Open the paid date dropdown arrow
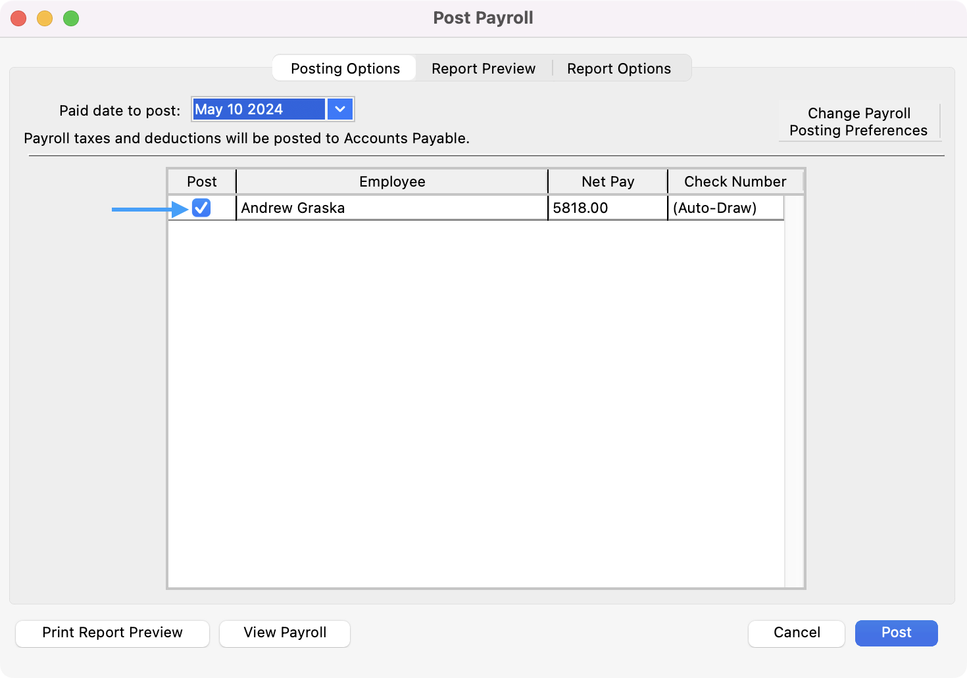This screenshot has width=967, height=678. pos(340,109)
